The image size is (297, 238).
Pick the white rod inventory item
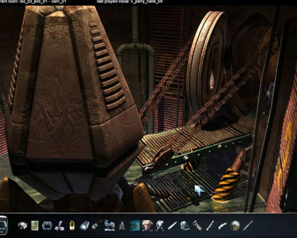click(x=173, y=225)
